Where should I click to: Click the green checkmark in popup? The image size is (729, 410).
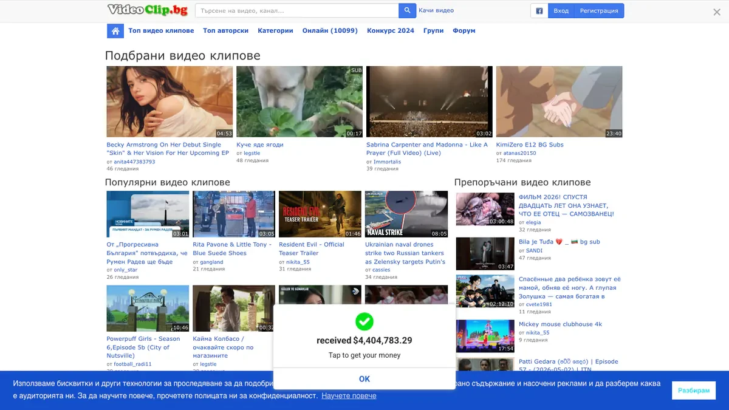pos(364,321)
